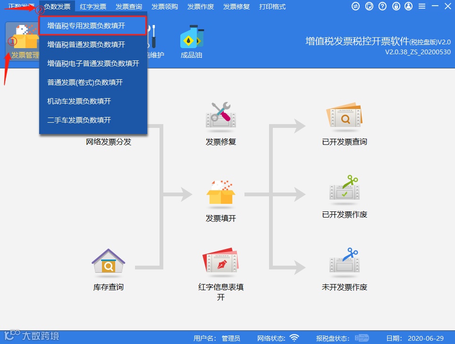
Task: Open the 发票领购 menu
Action: [x=165, y=7]
